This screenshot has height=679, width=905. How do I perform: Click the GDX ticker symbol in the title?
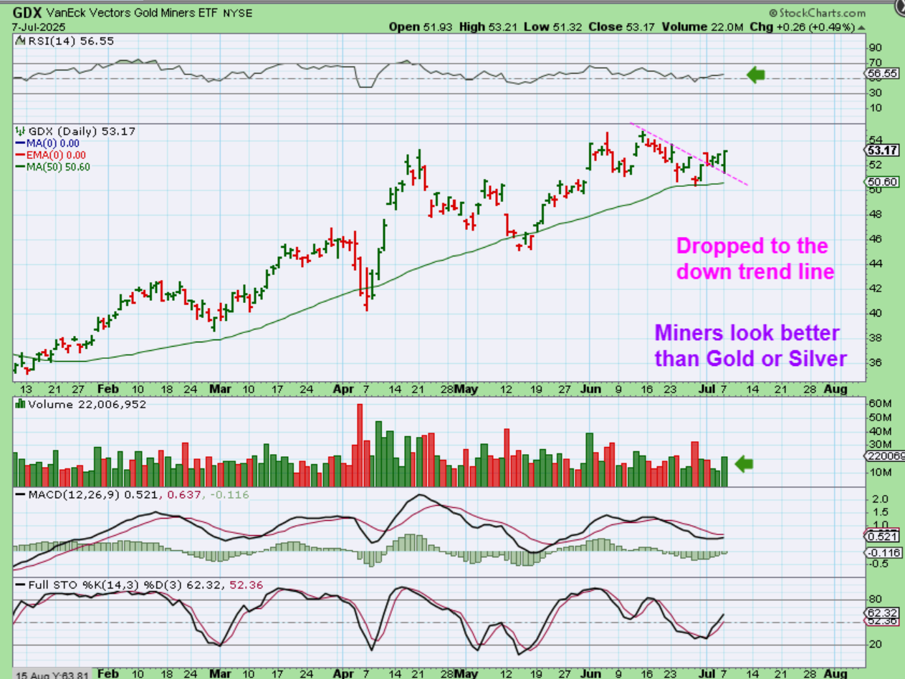tap(27, 13)
